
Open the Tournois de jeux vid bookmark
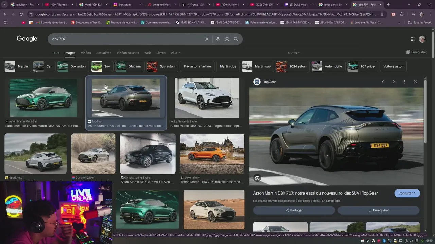click(x=121, y=23)
